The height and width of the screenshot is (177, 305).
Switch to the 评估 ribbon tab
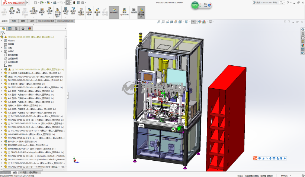(32, 21)
